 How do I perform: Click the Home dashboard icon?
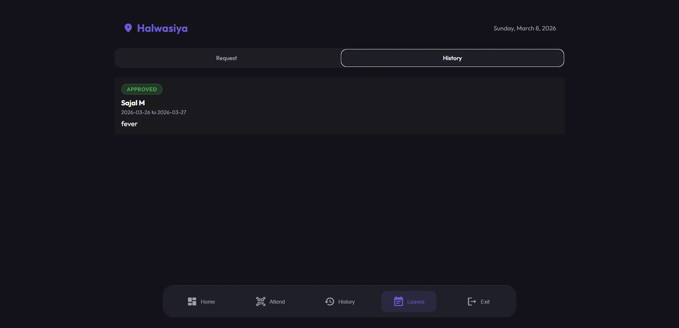tap(192, 301)
